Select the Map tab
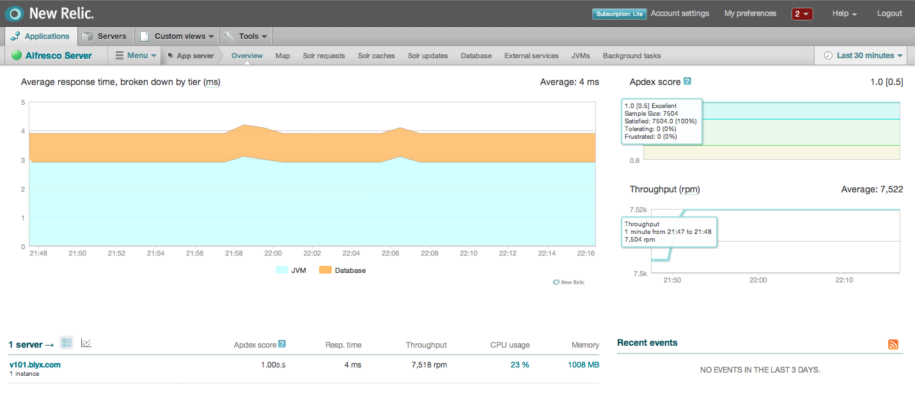The height and width of the screenshot is (402, 915). pos(283,56)
